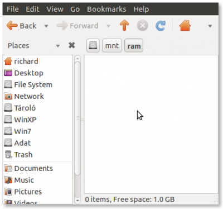Screen dimensions: 223x209
Task: Click the sidebar scrollbar down arrow
Action: 77,201
